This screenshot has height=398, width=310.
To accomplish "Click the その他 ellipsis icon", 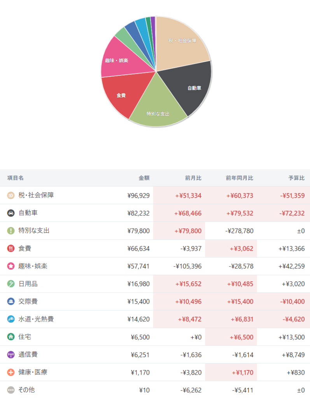I will point(11,390).
